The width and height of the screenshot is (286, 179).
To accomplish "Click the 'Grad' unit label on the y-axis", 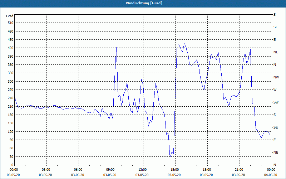I will pyautogui.click(x=10, y=16).
